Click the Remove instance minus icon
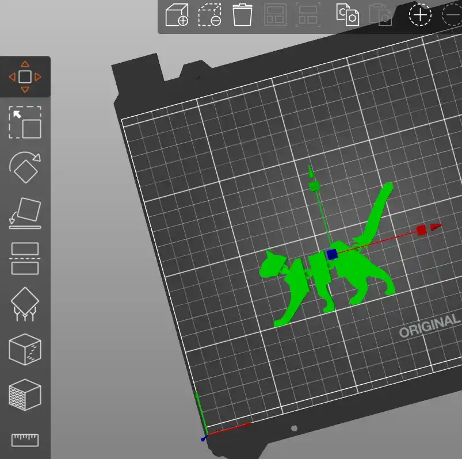 [x=453, y=15]
